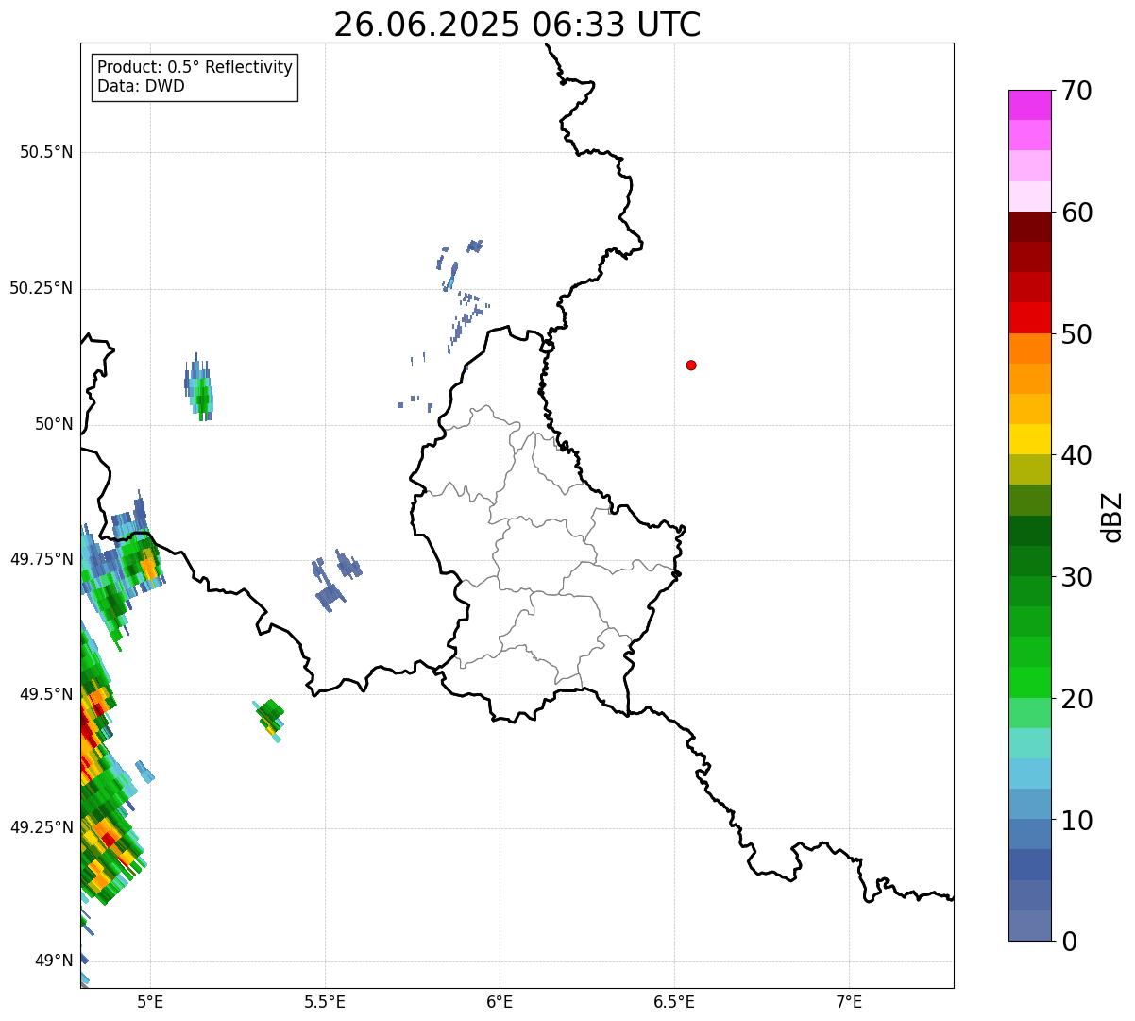The image size is (1135, 1021).
Task: Click the bright red colorbar segment above 50
Action: coord(1029,317)
